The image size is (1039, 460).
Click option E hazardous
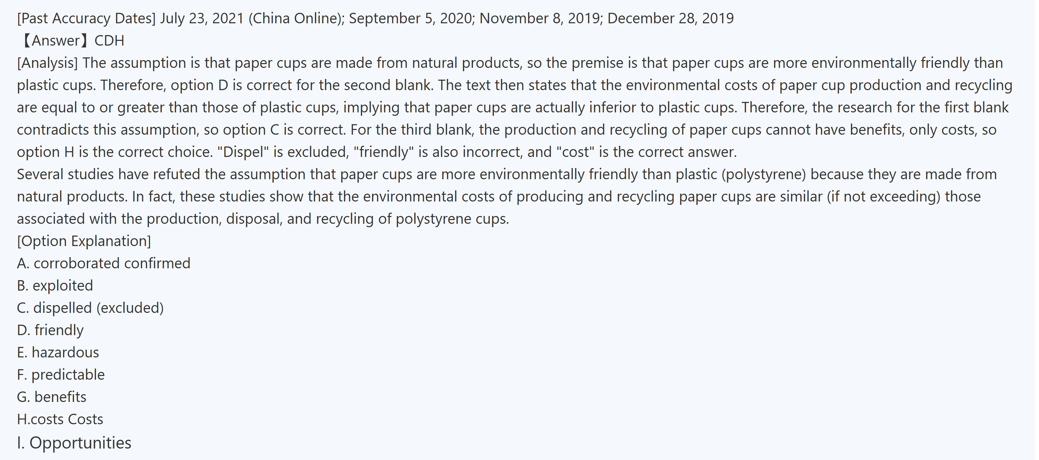[x=58, y=352]
